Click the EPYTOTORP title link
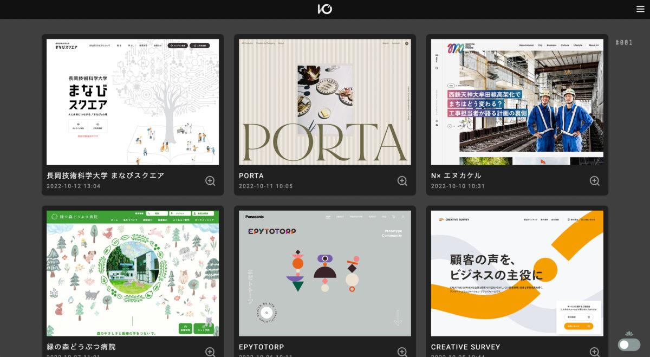Screen dimensions: 650x357 pos(262,347)
